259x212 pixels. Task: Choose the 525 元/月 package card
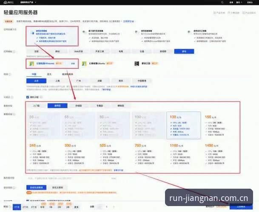click(114, 154)
